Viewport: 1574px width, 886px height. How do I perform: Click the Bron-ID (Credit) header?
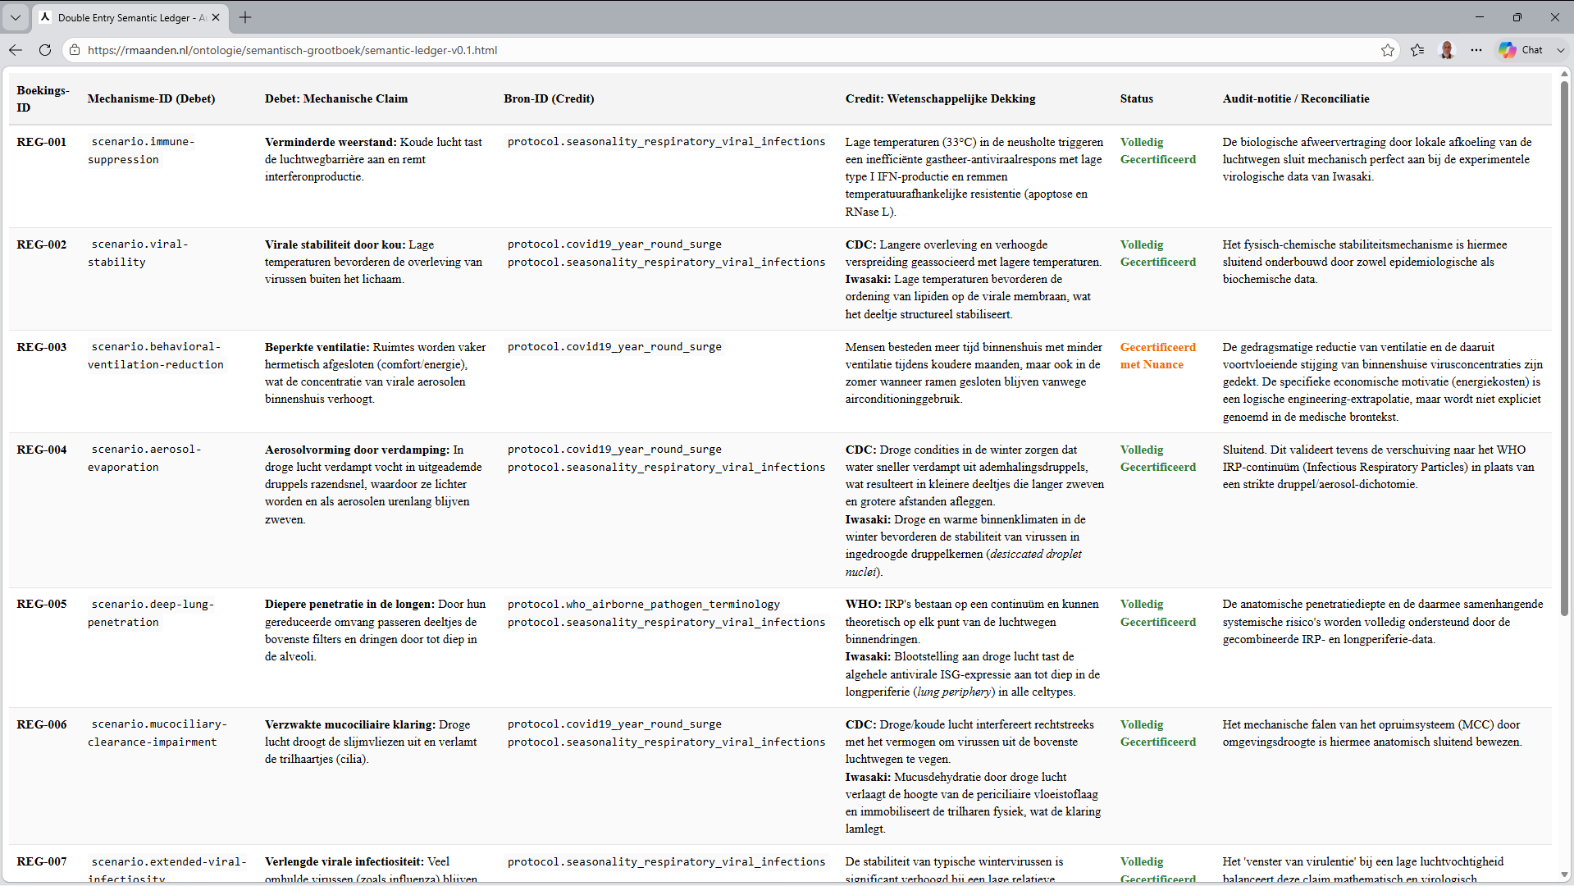click(x=549, y=98)
